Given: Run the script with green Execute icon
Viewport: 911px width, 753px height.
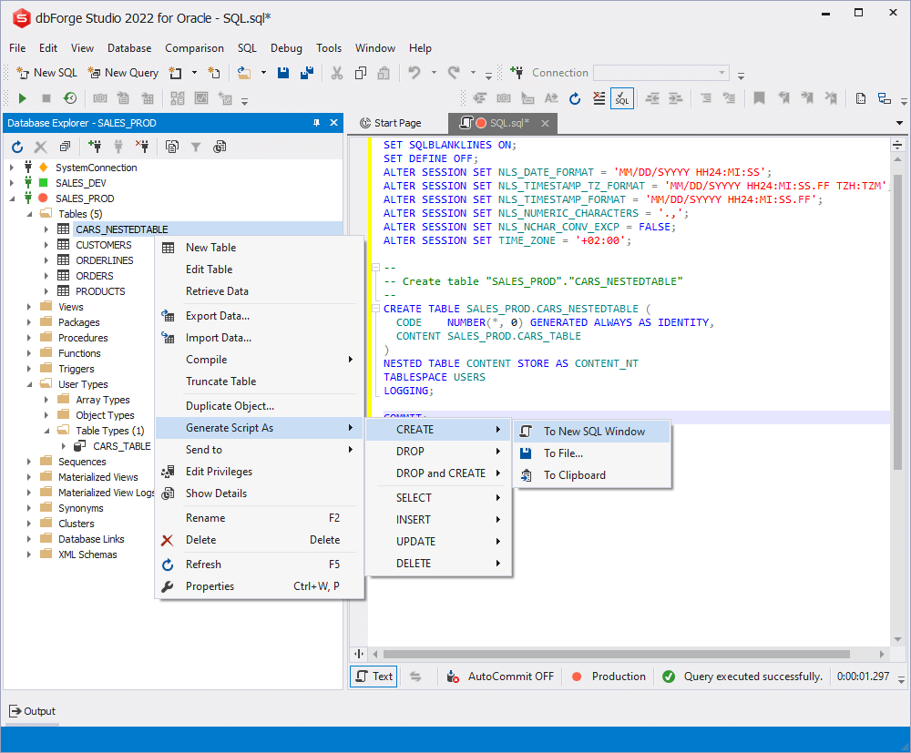Looking at the screenshot, I should tap(23, 98).
